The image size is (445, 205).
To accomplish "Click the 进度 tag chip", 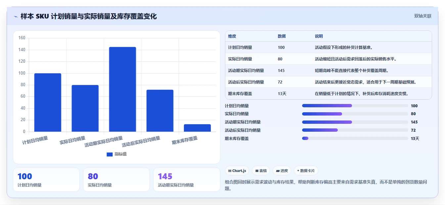I will 282,171.
